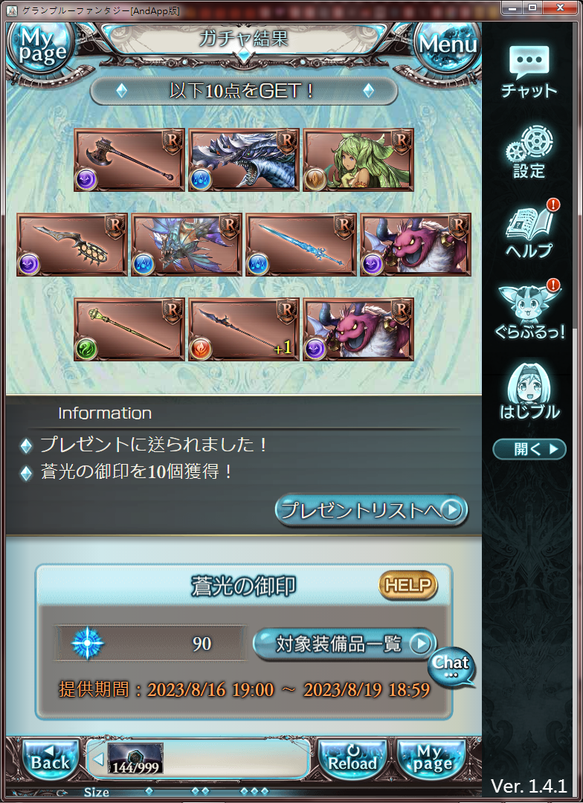Click プレゼントリストへ button
583x803 pixels.
click(x=371, y=509)
